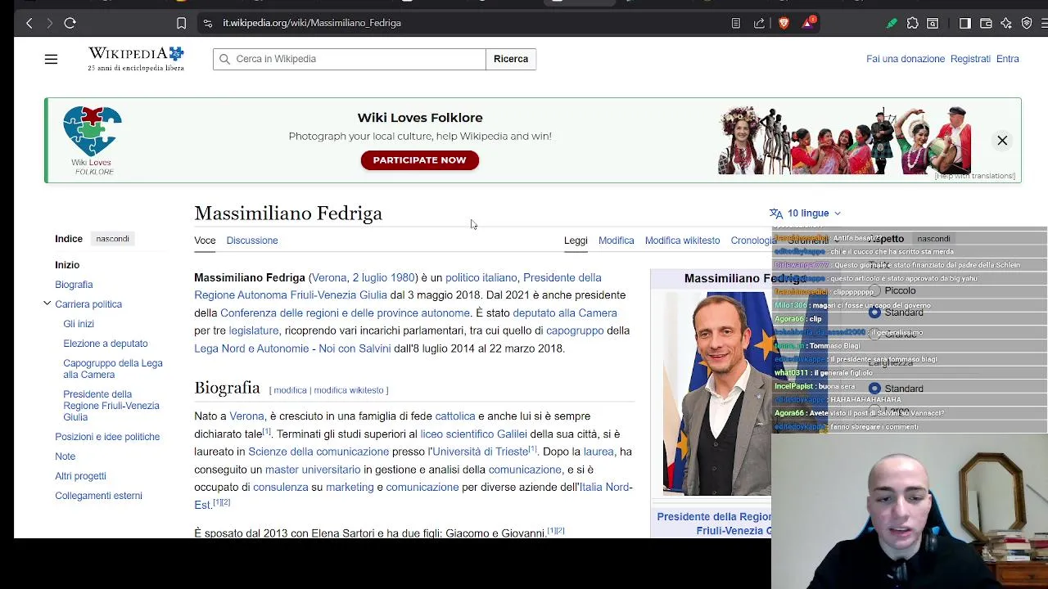1048x589 pixels.
Task: Reload the page with the refresh icon
Action: coord(70,23)
